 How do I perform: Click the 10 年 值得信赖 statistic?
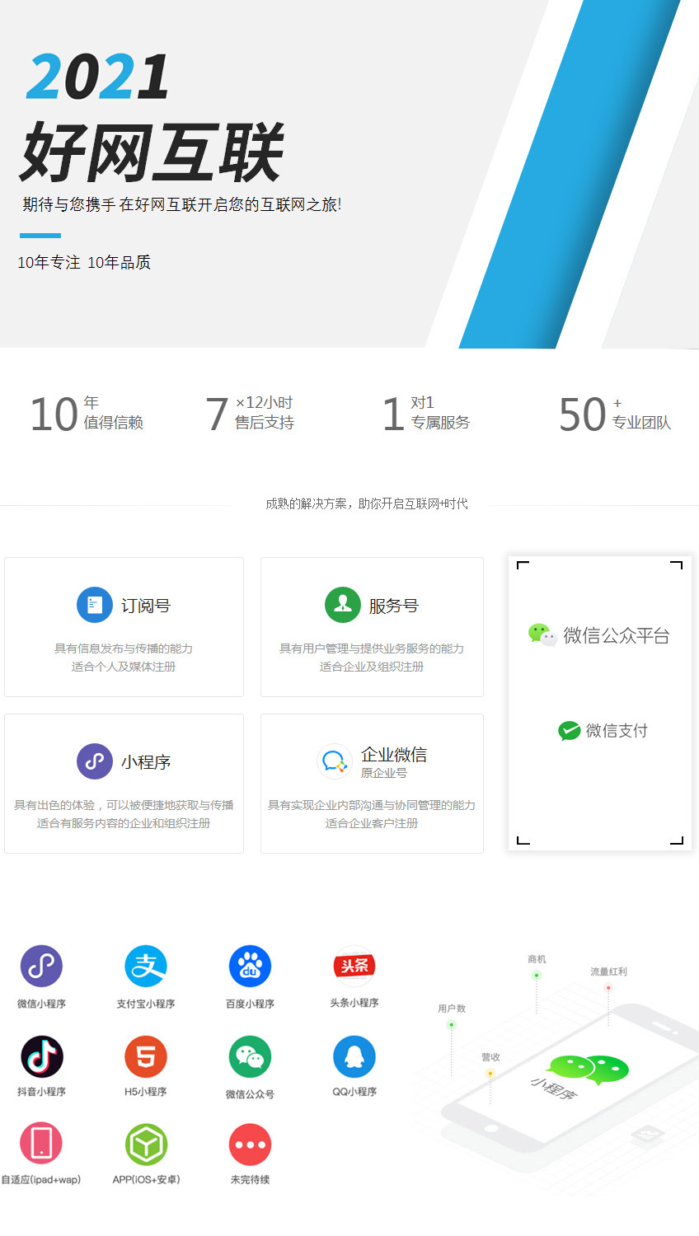[87, 414]
